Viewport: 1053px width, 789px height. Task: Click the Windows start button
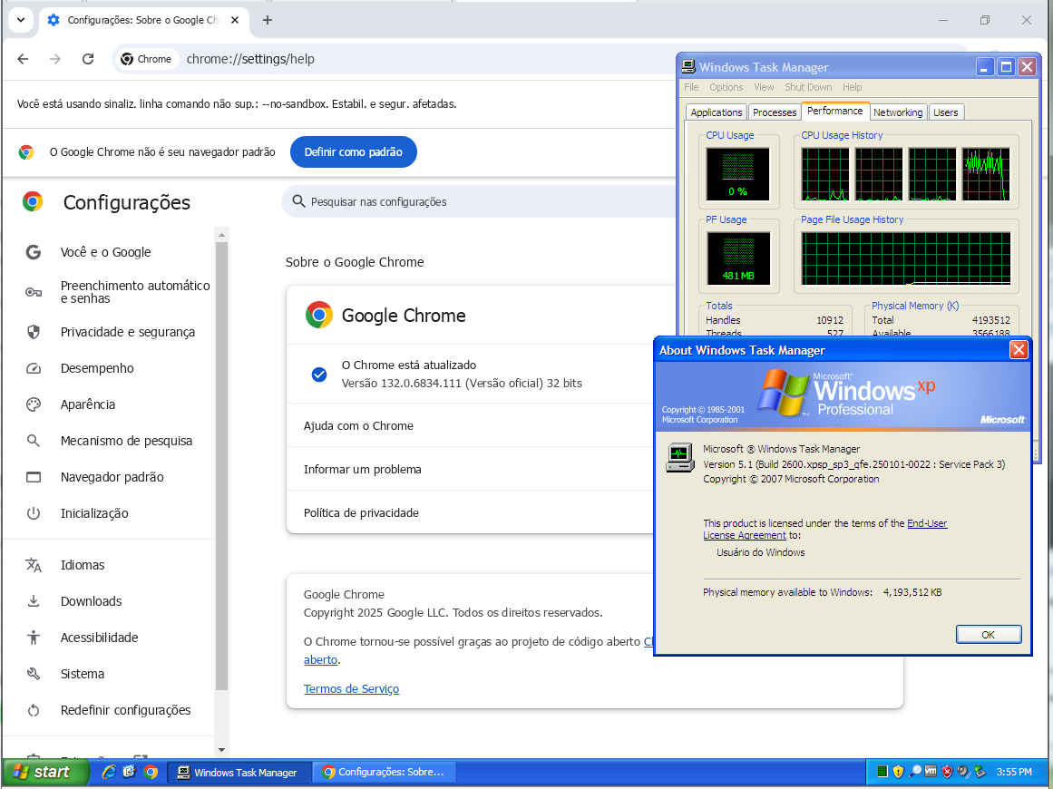[x=44, y=773]
